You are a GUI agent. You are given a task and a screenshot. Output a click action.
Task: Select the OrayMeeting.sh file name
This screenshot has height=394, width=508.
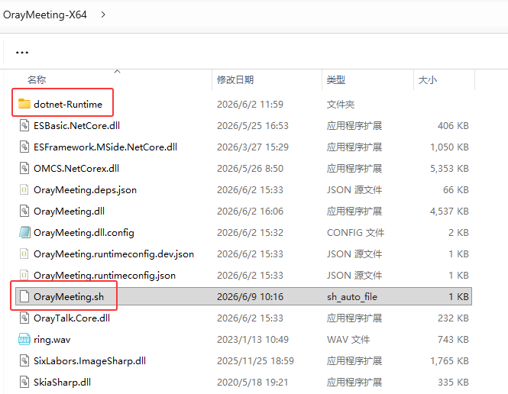click(x=69, y=296)
